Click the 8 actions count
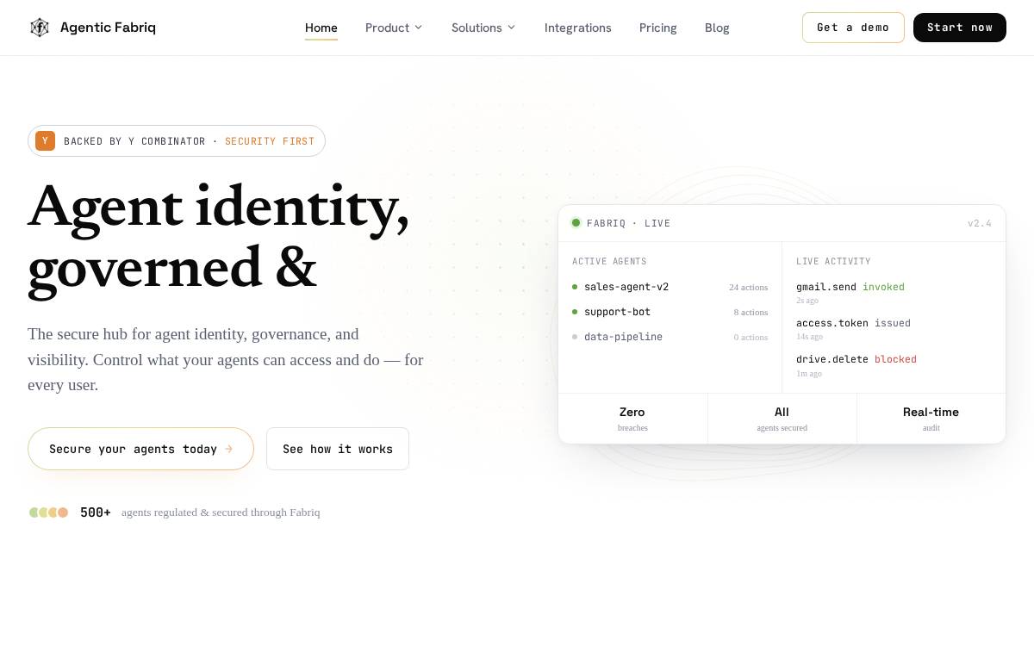 [x=751, y=312]
